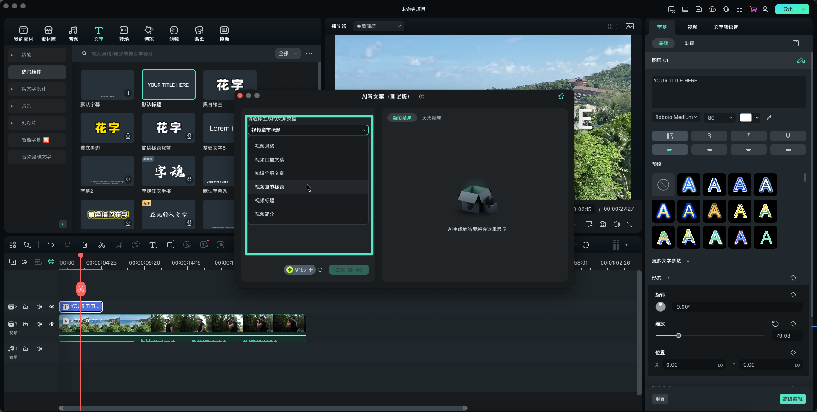Expand the 纯文字设计 category
The height and width of the screenshot is (412, 817).
pos(11,89)
